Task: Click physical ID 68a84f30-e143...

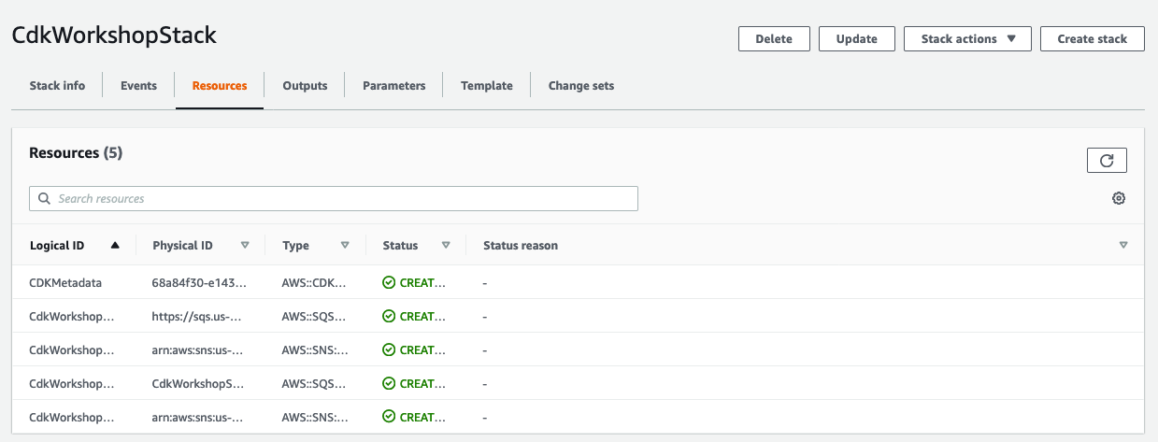Action: point(197,282)
